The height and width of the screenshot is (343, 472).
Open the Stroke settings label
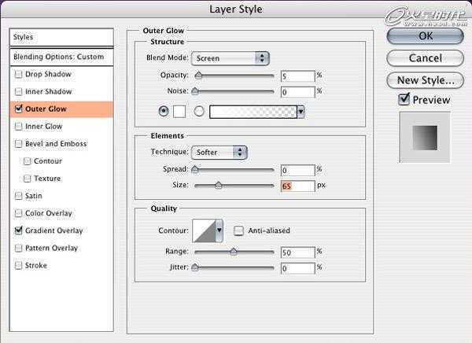(x=36, y=266)
